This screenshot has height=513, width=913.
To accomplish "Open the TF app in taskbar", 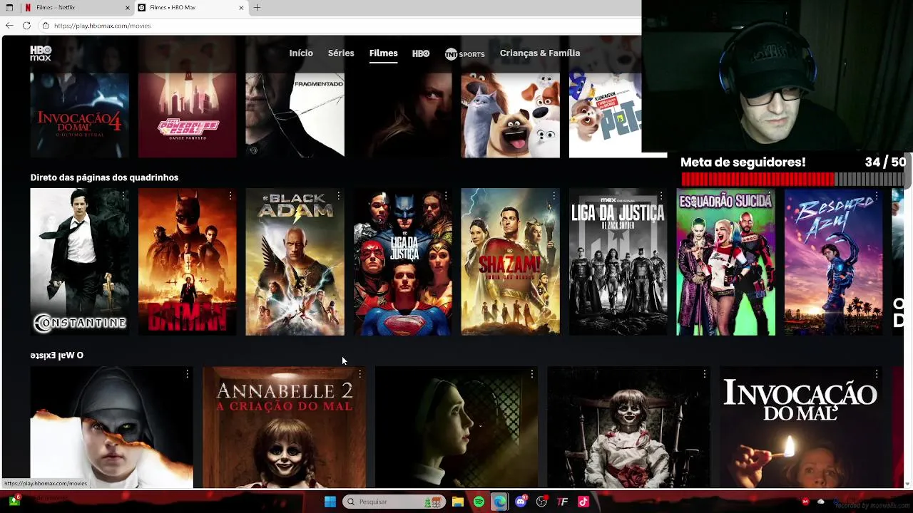I will 562,502.
